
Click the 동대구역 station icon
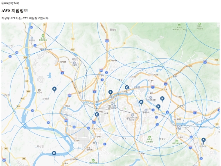(x=146, y=110)
